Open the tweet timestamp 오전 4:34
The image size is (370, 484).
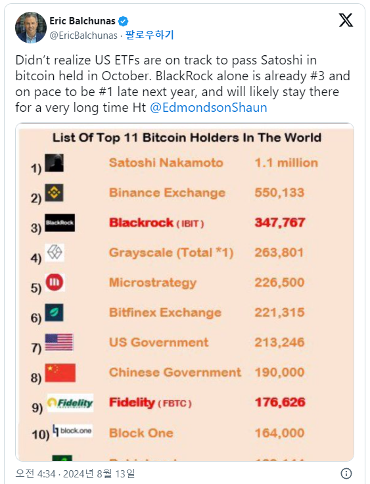click(35, 473)
